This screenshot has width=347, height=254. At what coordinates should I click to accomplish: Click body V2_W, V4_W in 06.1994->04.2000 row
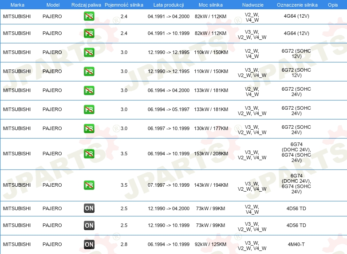252,92
